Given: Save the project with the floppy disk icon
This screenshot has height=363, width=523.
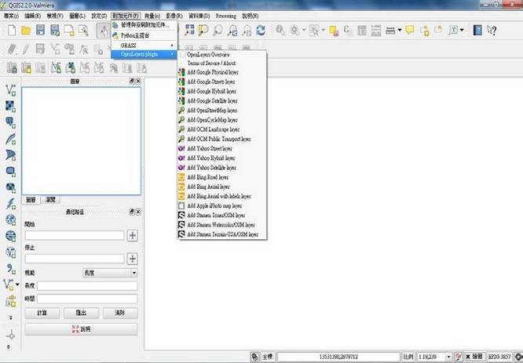Looking at the screenshot, I should pos(40,30).
